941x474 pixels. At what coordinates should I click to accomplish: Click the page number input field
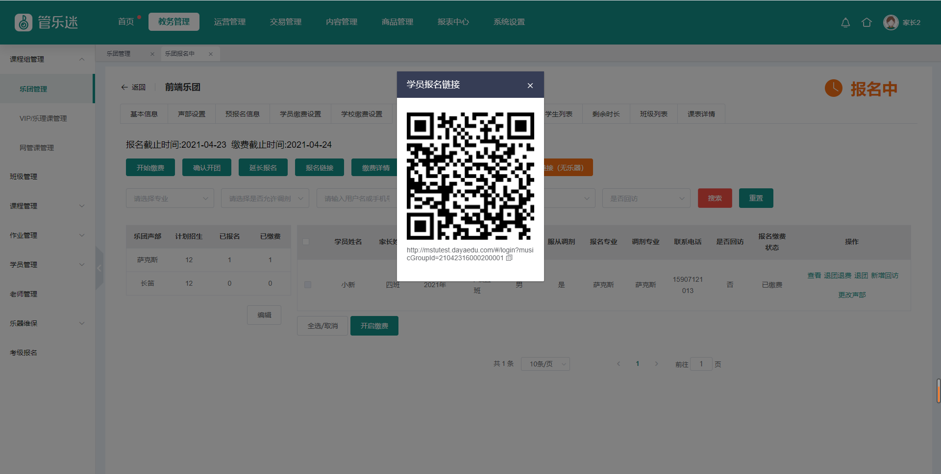701,364
